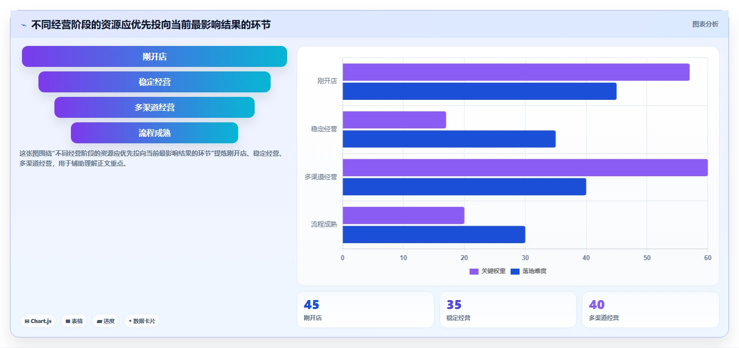Click the blue 多渠道经营 落地难度 bar
739x348 pixels.
point(464,187)
